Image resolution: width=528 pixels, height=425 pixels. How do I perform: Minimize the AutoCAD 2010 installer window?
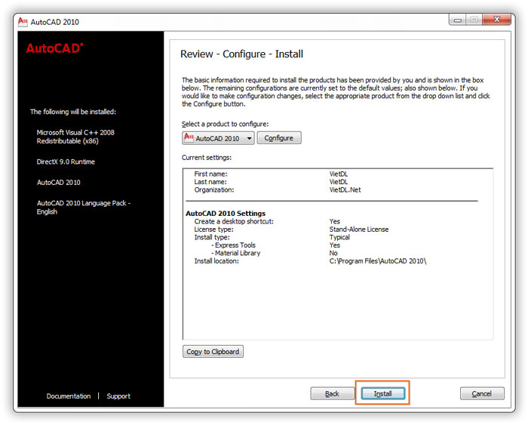(x=457, y=20)
